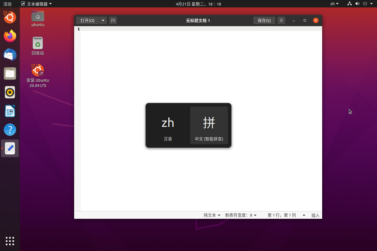Open the 文本编辑器 app menu
377x251 pixels.
pyautogui.click(x=37, y=4)
